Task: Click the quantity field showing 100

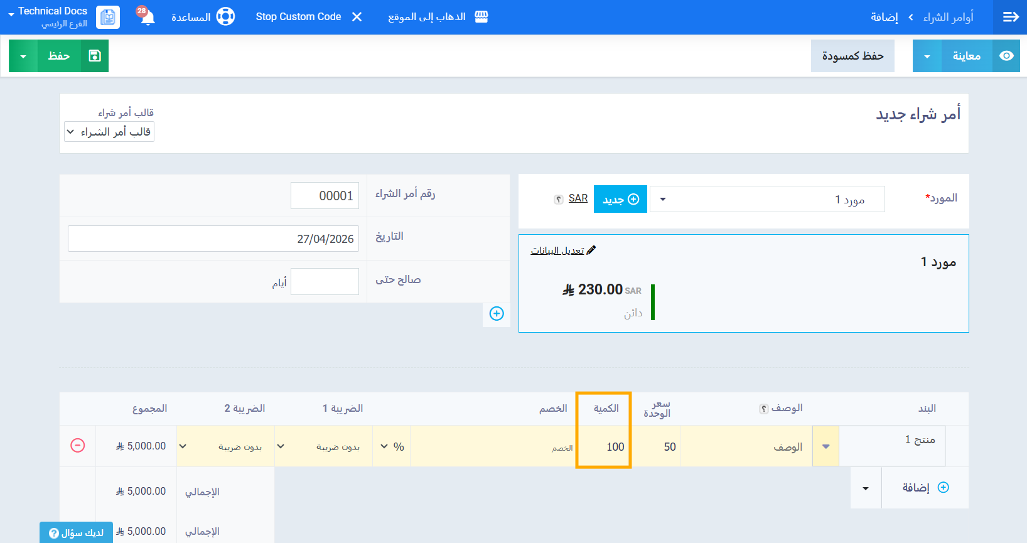Action: pos(604,446)
